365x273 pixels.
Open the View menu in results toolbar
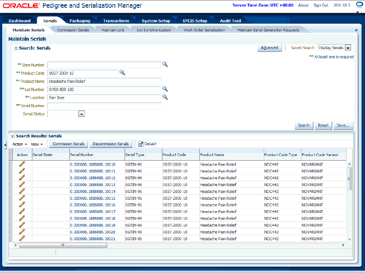[x=37, y=144]
